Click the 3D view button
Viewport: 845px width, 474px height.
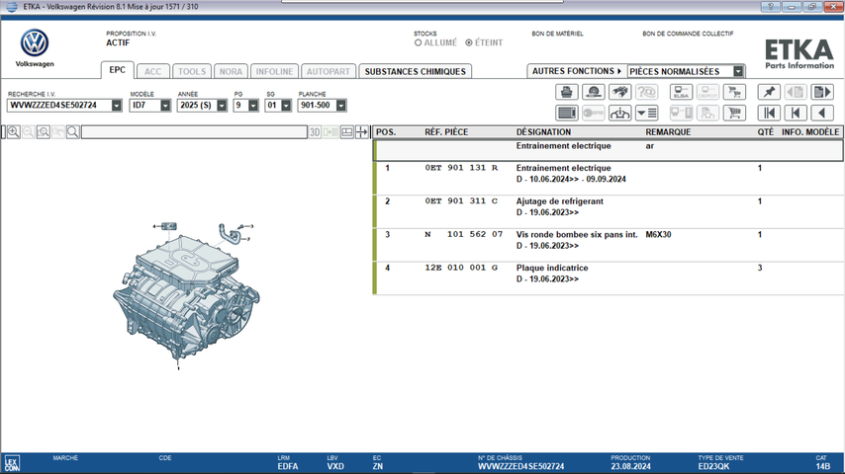(x=315, y=131)
